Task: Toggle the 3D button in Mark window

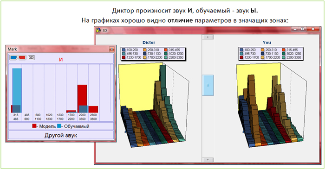Action: 31,57
